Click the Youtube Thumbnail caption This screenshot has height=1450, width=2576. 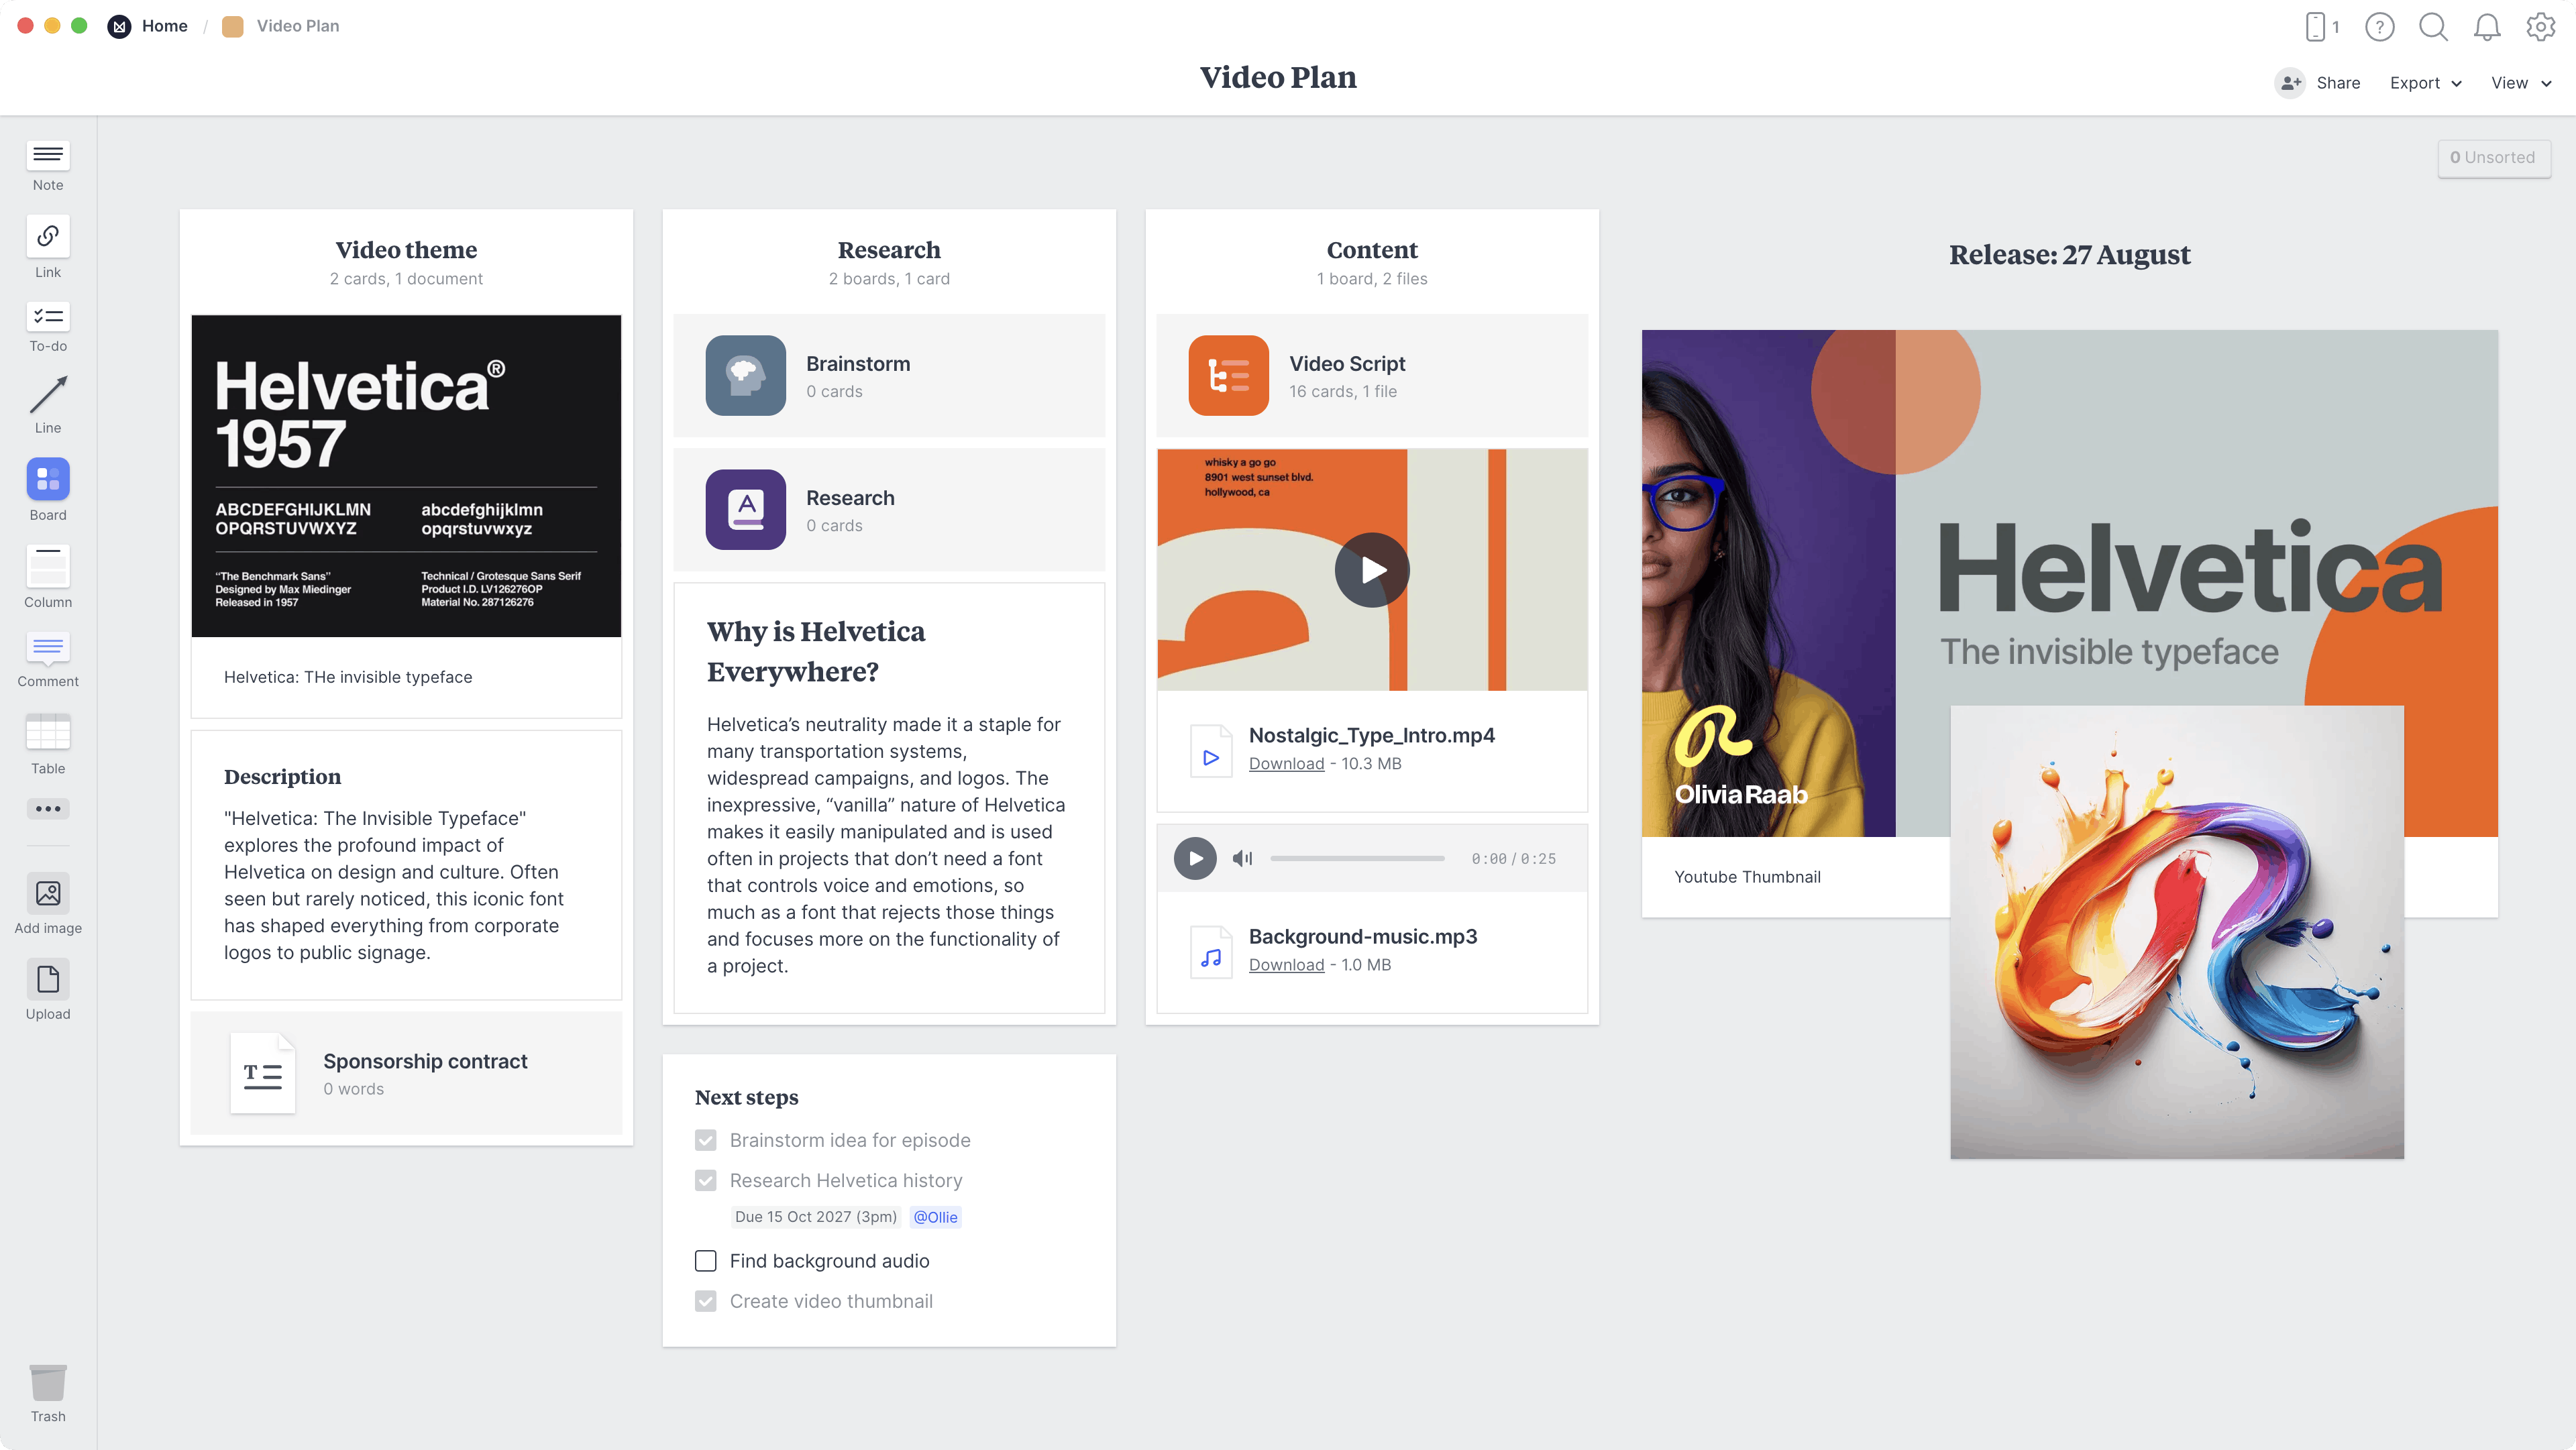tap(1747, 877)
